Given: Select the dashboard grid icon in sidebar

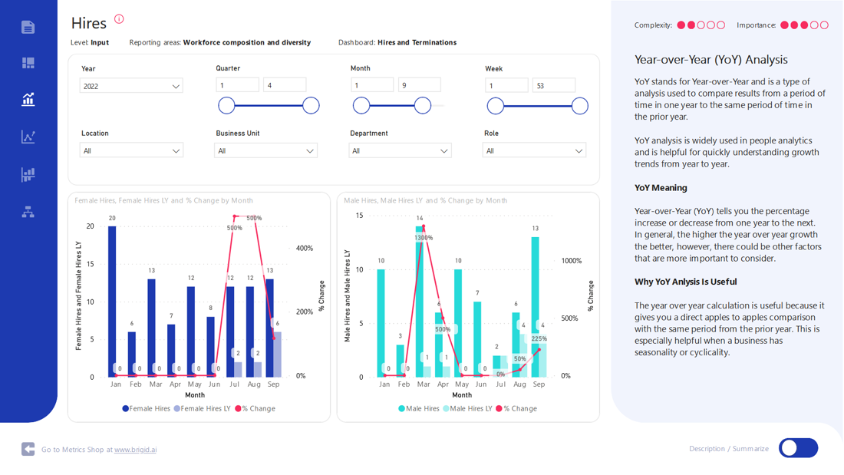Looking at the screenshot, I should tap(28, 63).
